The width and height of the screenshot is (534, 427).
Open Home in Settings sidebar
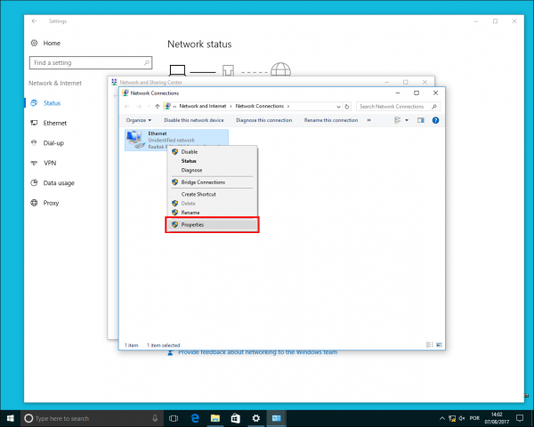pyautogui.click(x=52, y=44)
